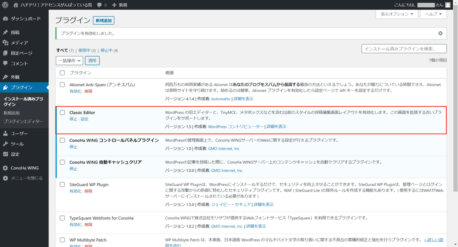Open WordPress コントリビューター author link
The width and height of the screenshot is (458, 247).
pyautogui.click(x=235, y=127)
